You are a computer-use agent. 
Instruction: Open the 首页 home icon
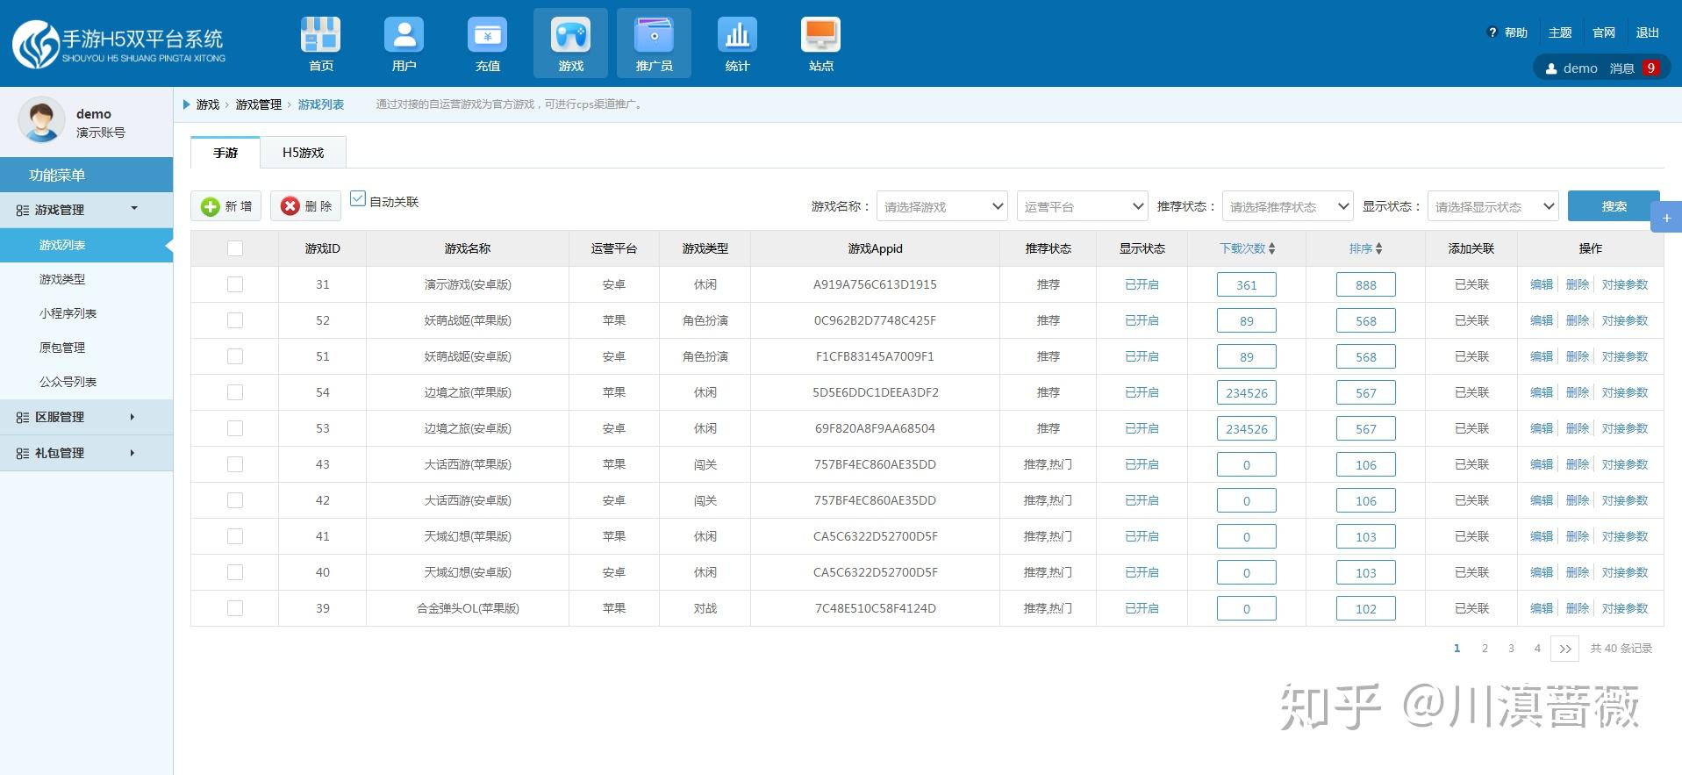tap(320, 43)
